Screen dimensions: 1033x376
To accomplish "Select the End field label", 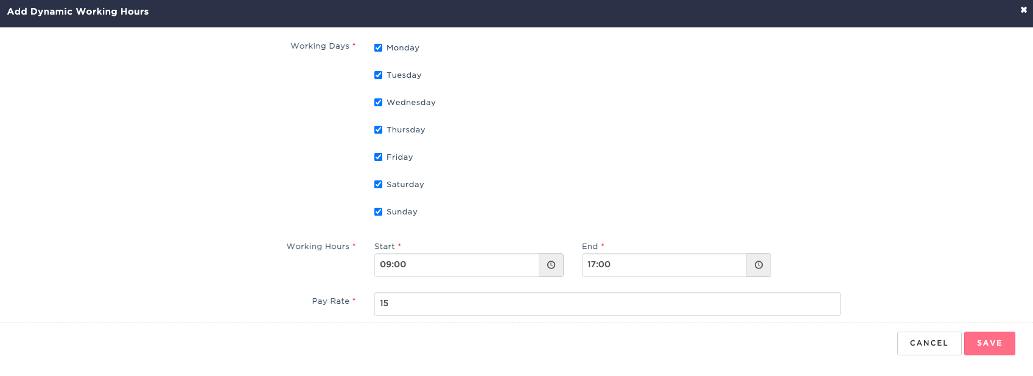I will click(590, 247).
